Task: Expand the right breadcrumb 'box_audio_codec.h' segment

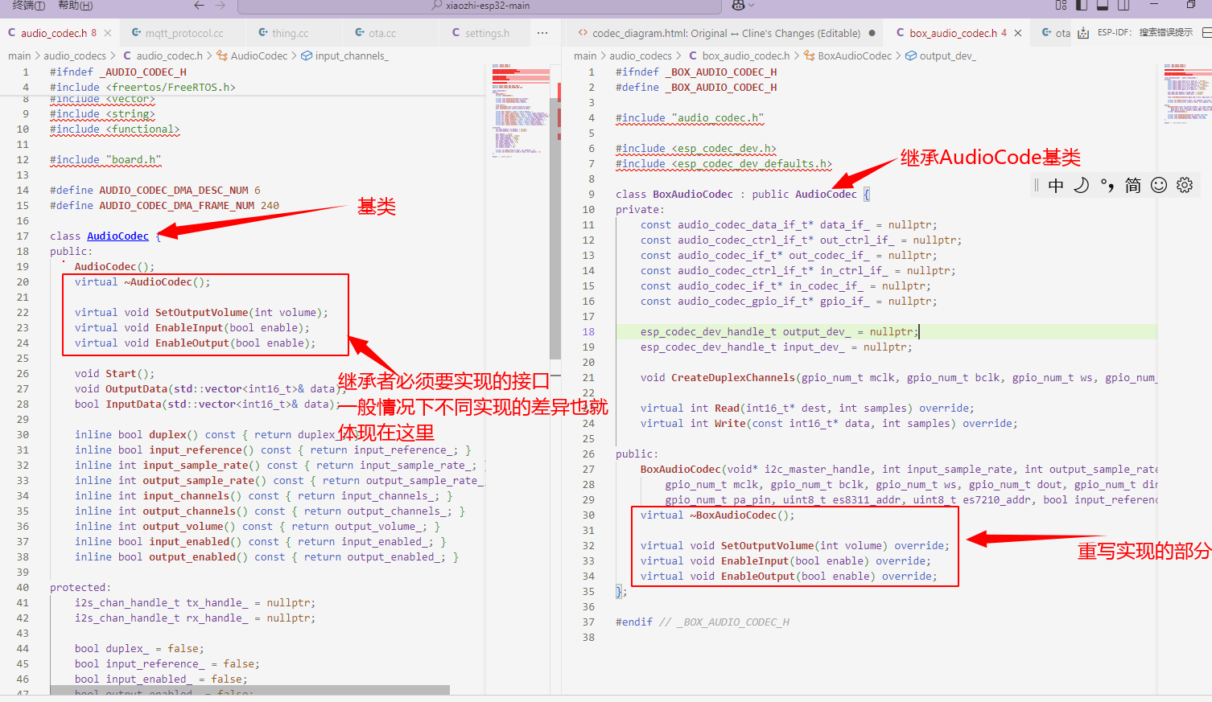Action: (746, 55)
